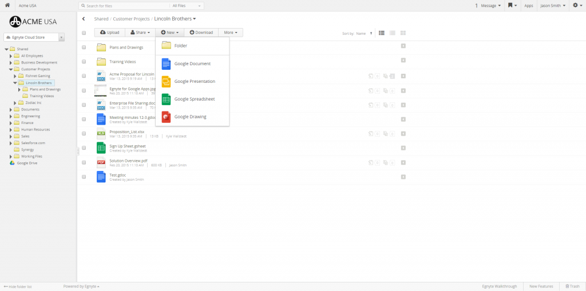
Task: Open the Egnyte Cloud Store dropdown
Action: (61, 37)
